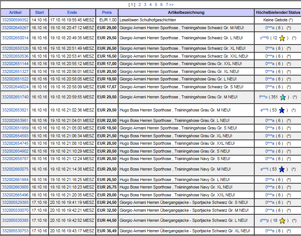Click the yellow star next to d***p
The image size is (301, 236).
coord(282,221)
